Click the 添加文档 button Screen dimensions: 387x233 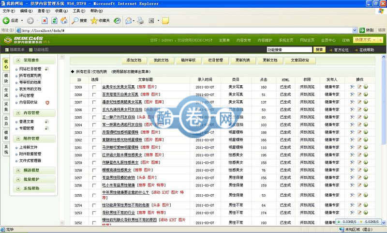pyautogui.click(x=134, y=60)
